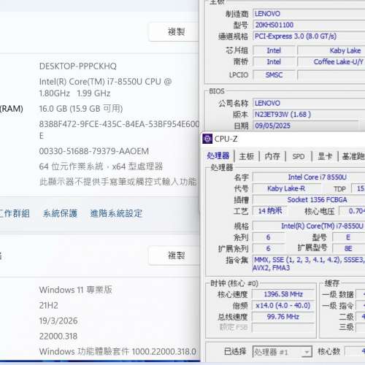Click processor name Intel Core i7 8550U field
The height and width of the screenshot is (365, 365).
pos(309,177)
